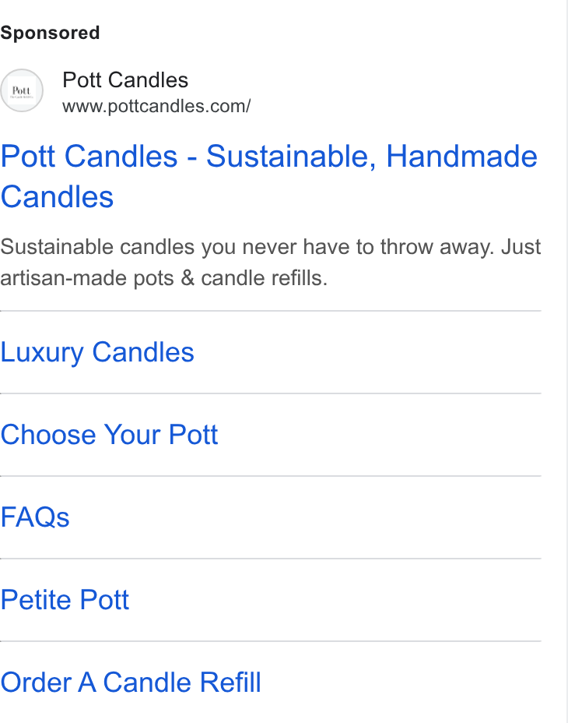Click the "Pott" wordmark inside the logo
Viewport: 568px width, 723px height.
click(21, 90)
